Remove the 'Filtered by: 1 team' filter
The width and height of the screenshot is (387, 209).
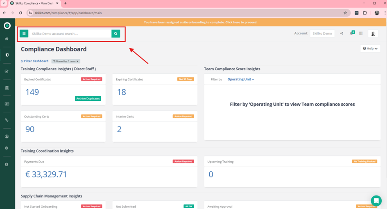point(77,62)
